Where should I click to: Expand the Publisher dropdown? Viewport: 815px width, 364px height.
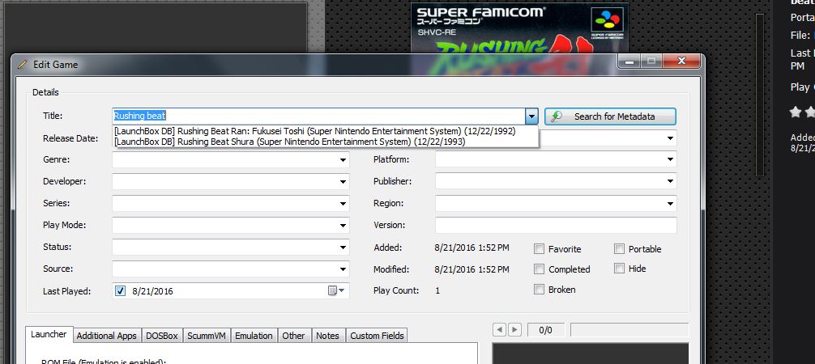(x=671, y=182)
